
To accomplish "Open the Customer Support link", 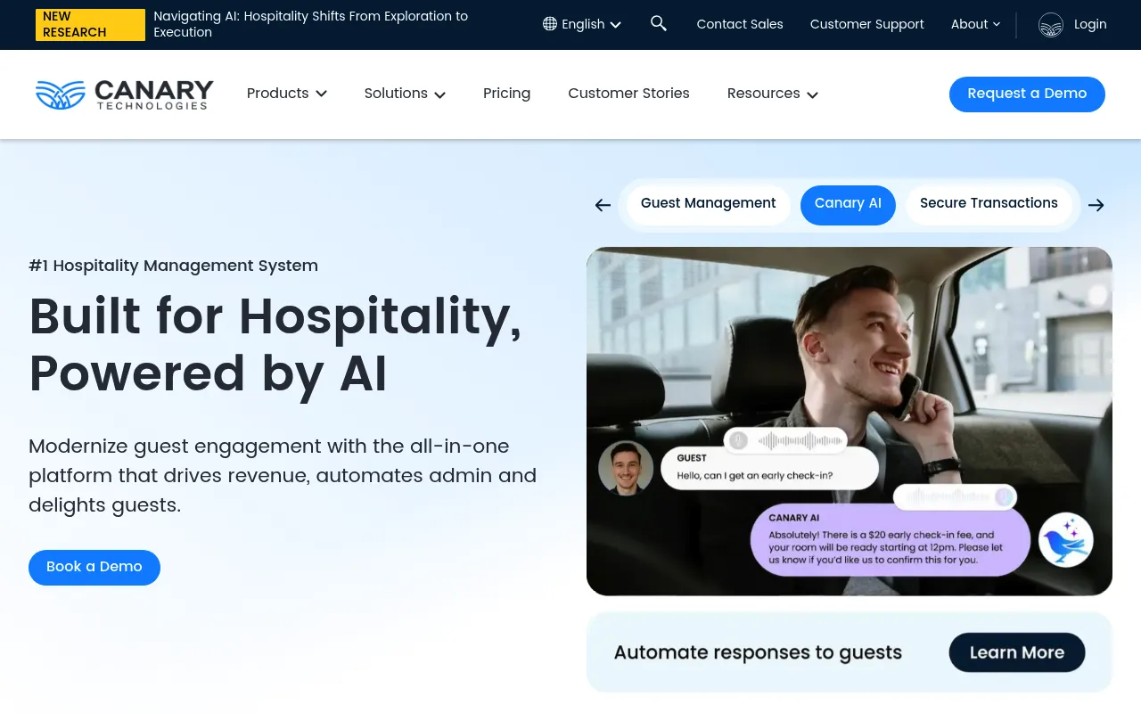I will (866, 24).
